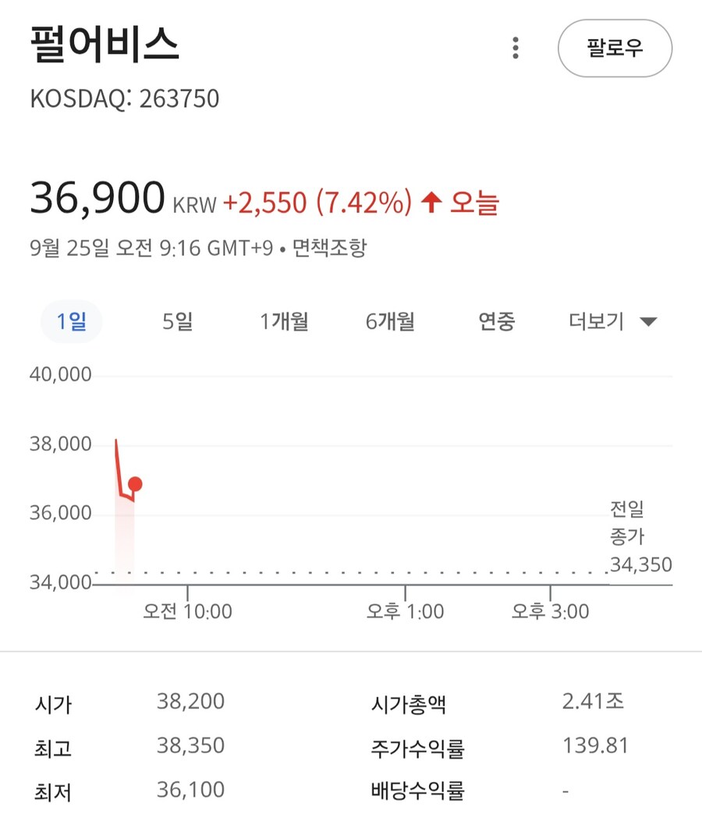Click the 펄어비스 stock title
The image size is (702, 817).
tap(105, 46)
